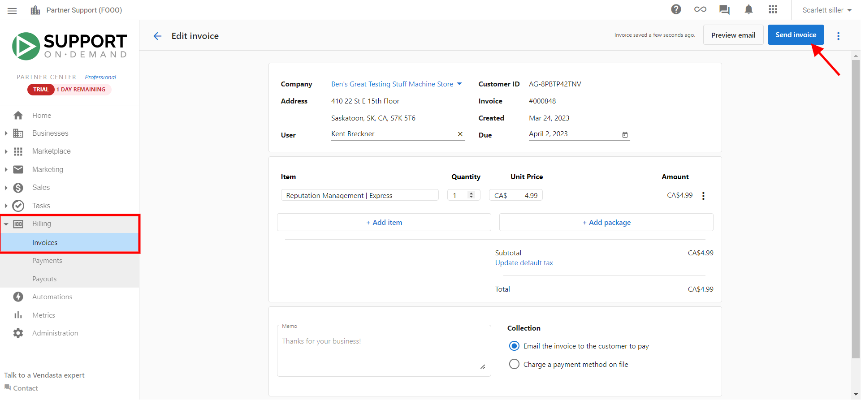Open Scarlett siller account dropdown

[826, 10]
